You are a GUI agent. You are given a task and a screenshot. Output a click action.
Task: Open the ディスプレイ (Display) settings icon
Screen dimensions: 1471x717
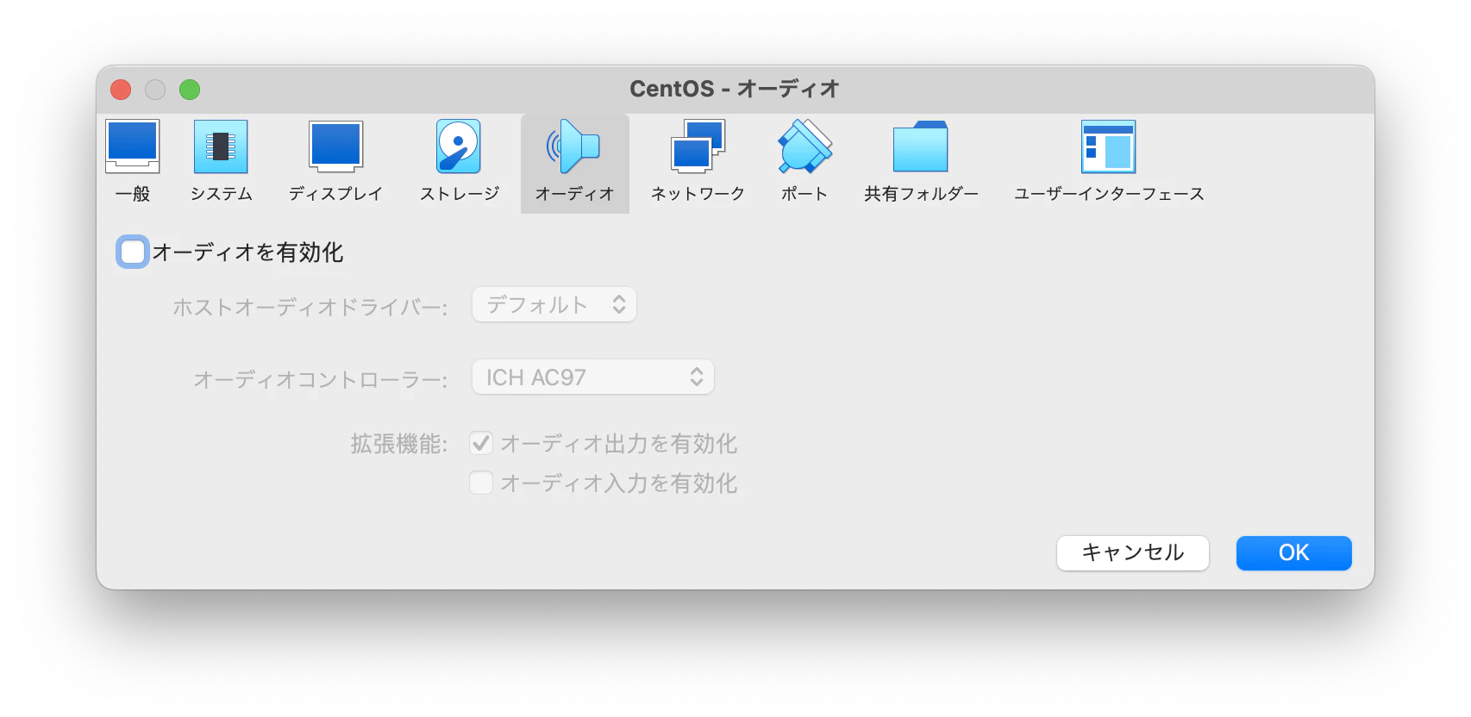coord(336,147)
